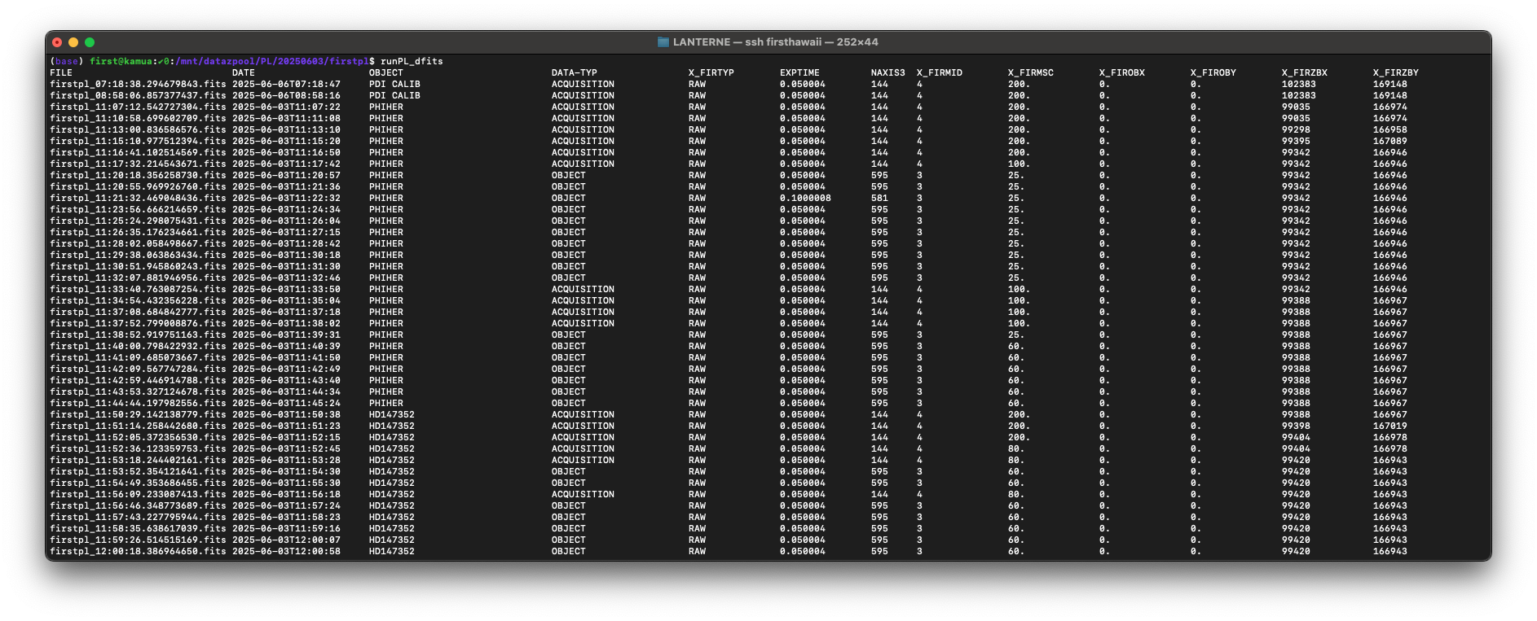The width and height of the screenshot is (1537, 621).
Task: Click the X_FIRZBY value 167019
Action: click(1389, 426)
